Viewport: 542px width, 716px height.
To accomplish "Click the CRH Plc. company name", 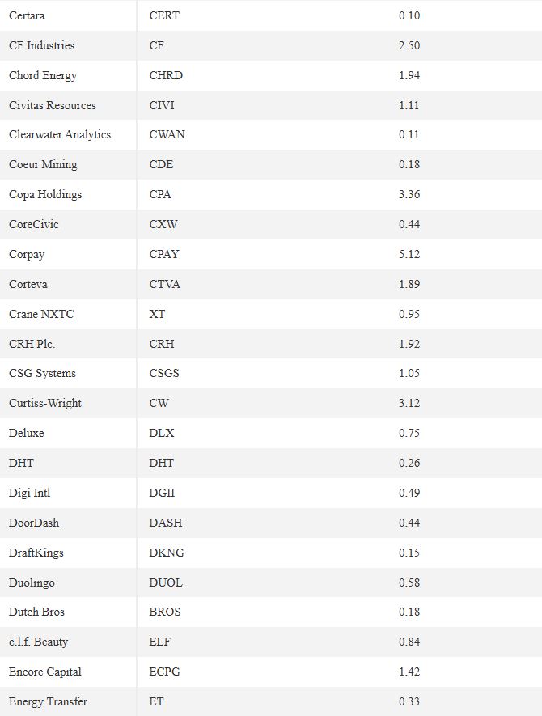I will 32,344.
